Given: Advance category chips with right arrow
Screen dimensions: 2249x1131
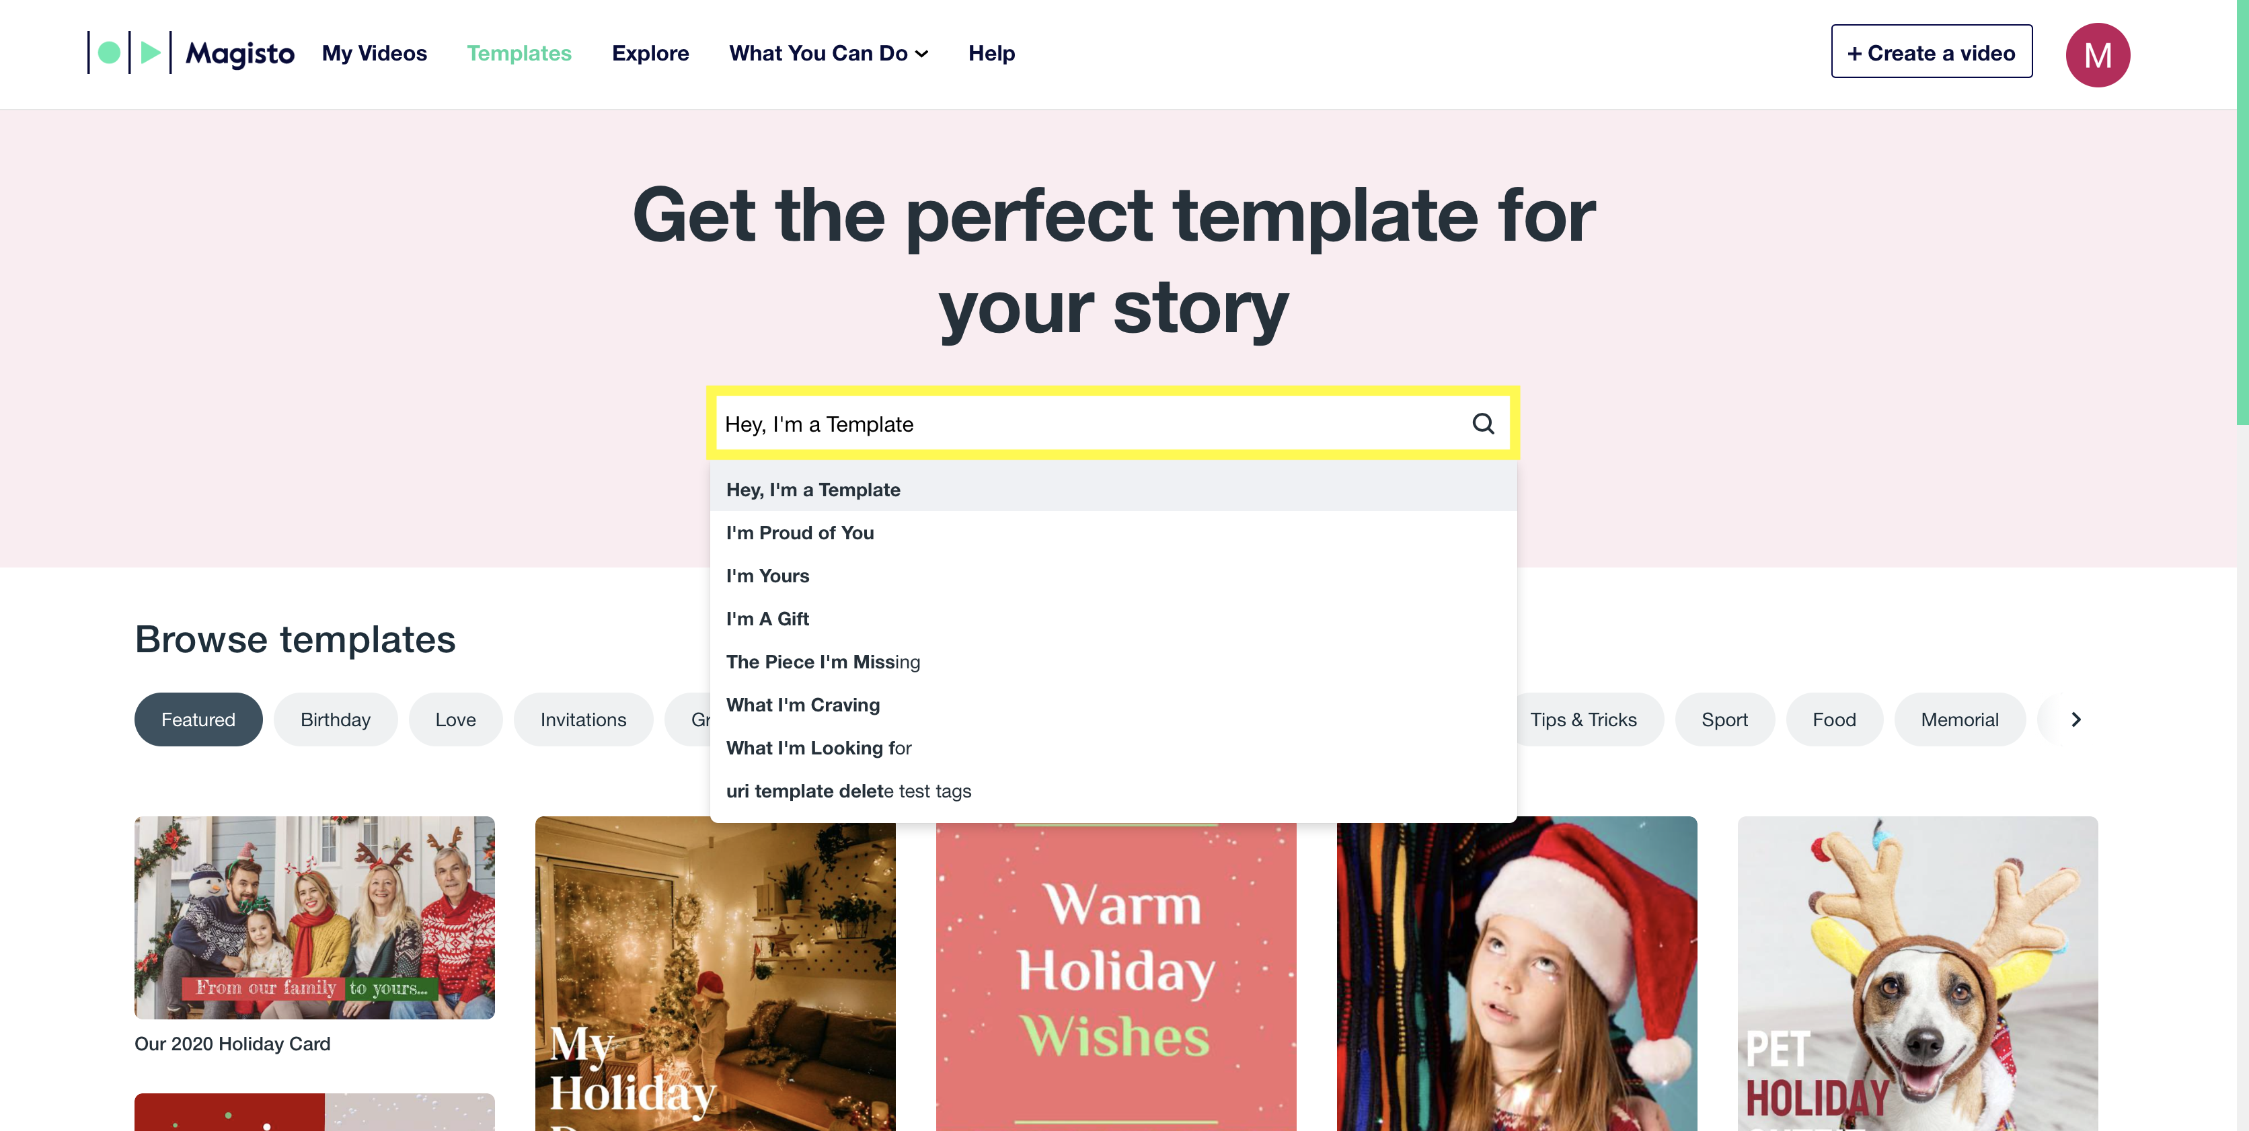Looking at the screenshot, I should pyautogui.click(x=2075, y=719).
